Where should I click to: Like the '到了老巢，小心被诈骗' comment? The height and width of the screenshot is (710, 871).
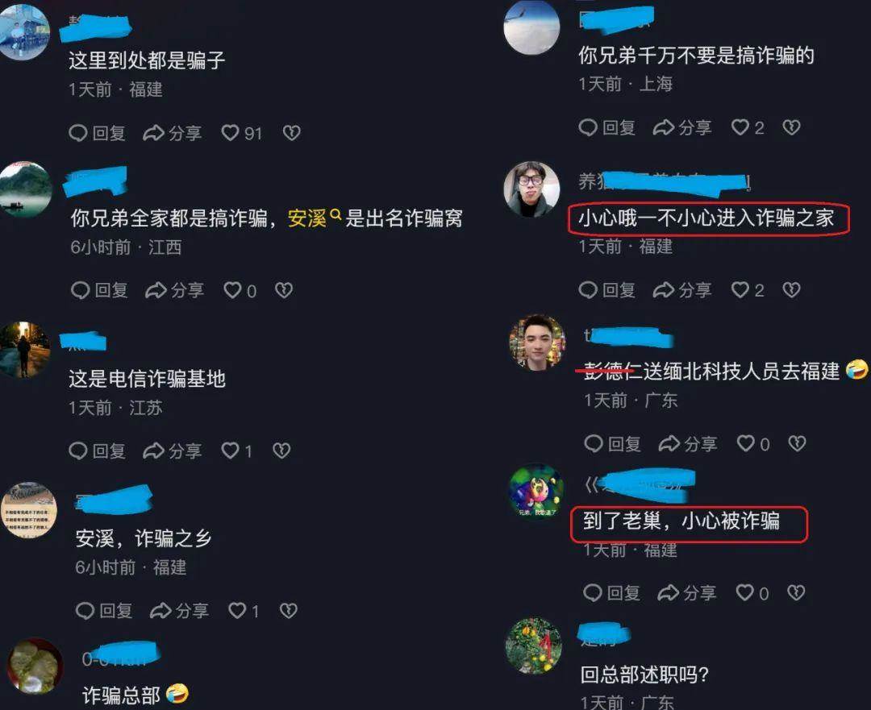[752, 593]
